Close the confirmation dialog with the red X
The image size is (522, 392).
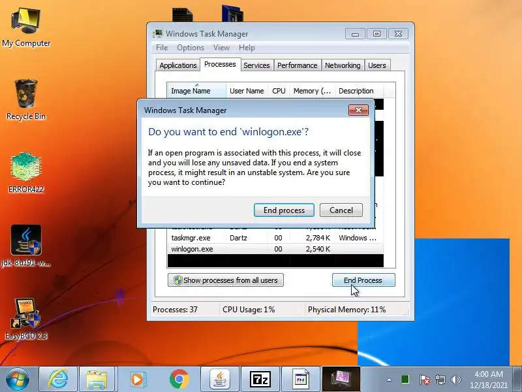click(x=358, y=110)
